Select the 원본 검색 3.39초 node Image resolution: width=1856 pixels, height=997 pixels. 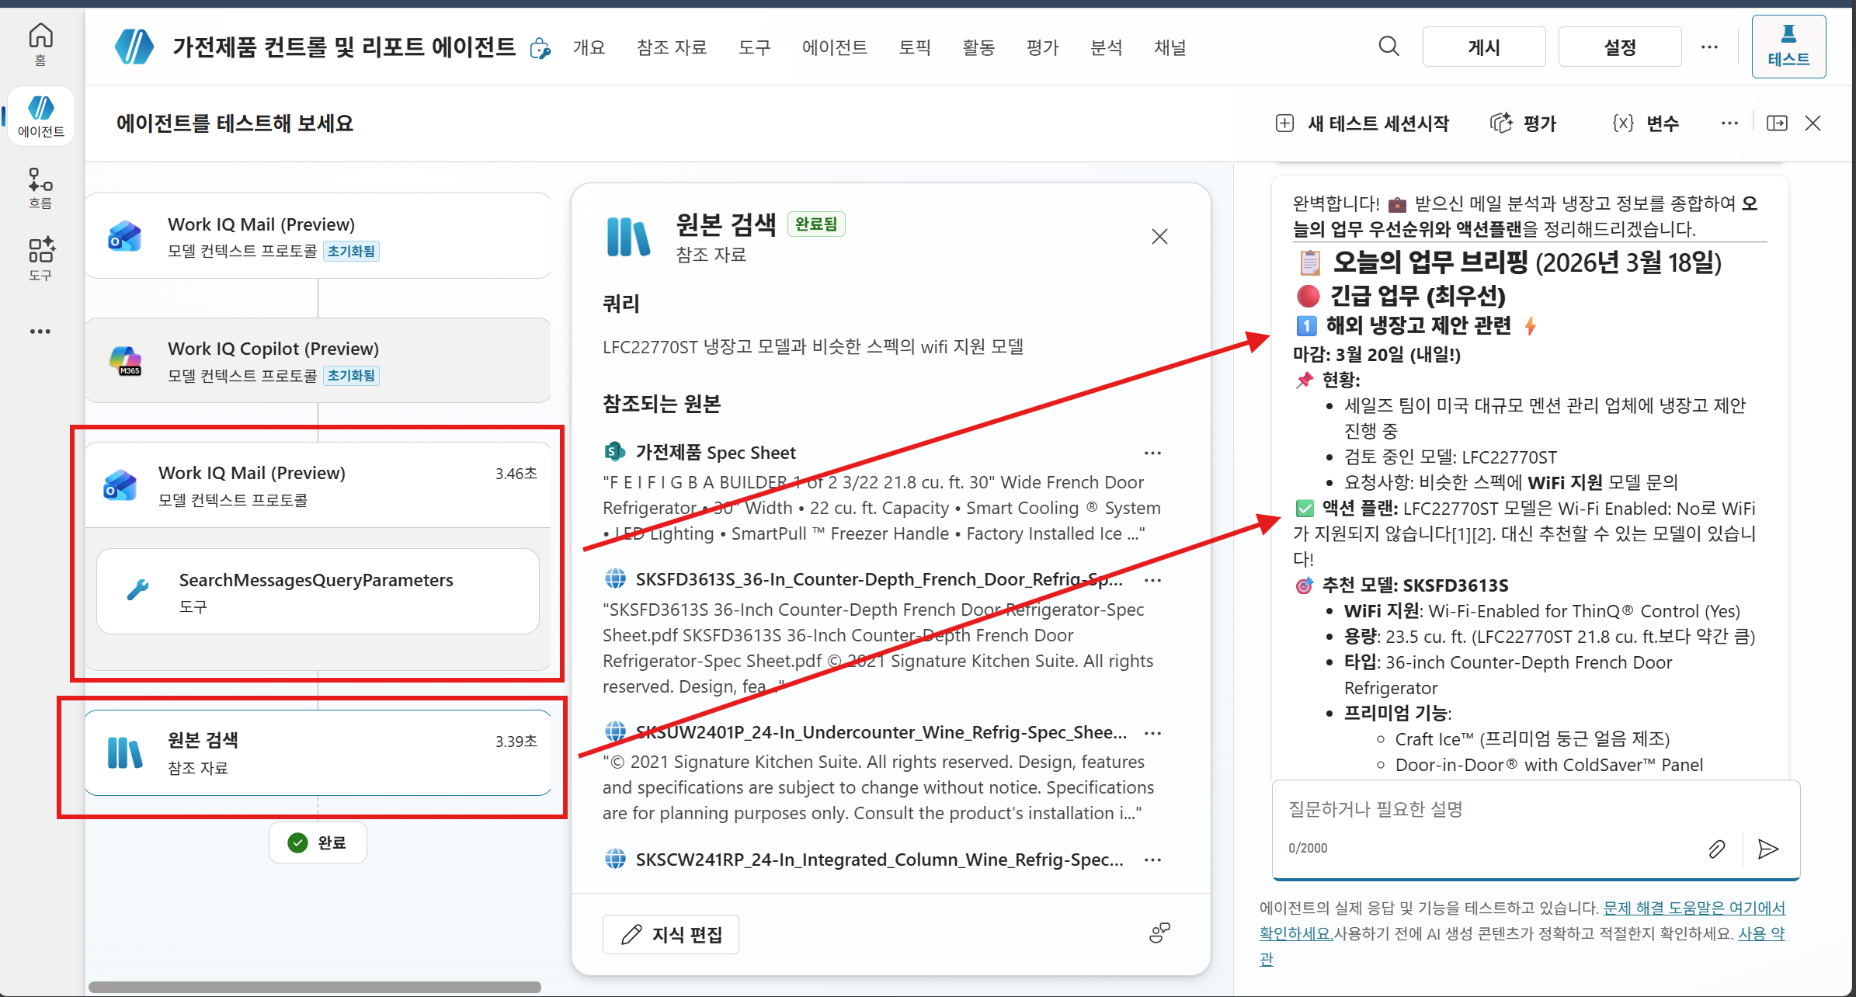point(318,752)
